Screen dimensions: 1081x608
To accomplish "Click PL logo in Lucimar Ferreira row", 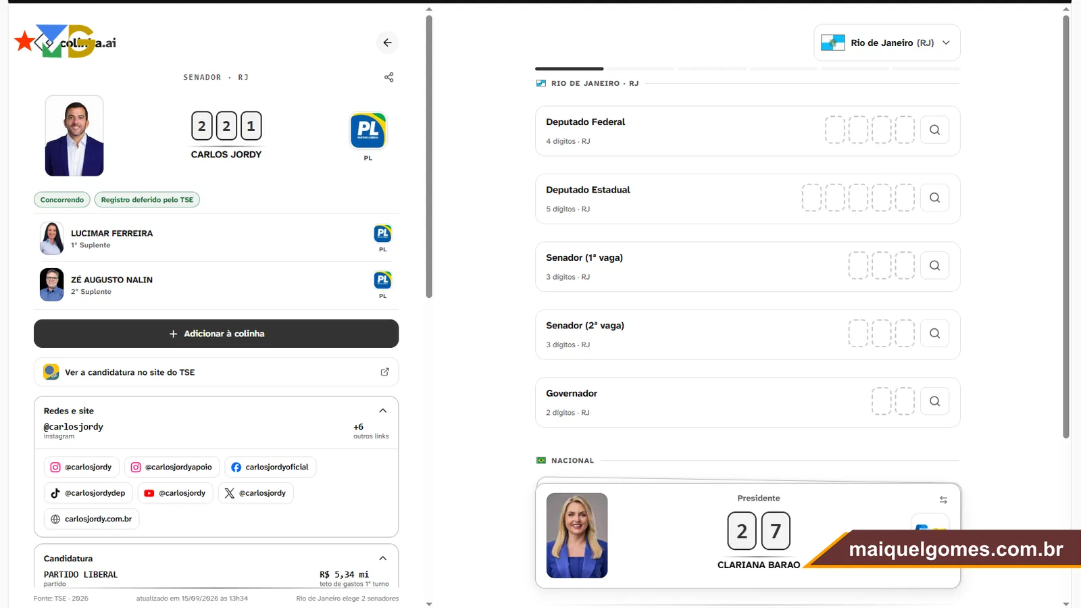I will point(382,234).
